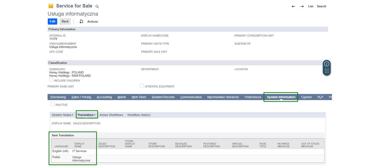
Task: Click the search magnifier icon beside Service for Sale
Action: [x=97, y=6]
